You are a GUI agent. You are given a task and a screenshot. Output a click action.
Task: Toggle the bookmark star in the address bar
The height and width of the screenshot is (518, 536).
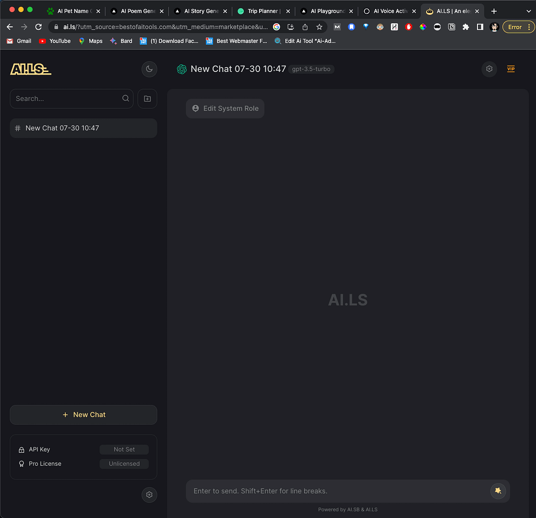coord(319,27)
